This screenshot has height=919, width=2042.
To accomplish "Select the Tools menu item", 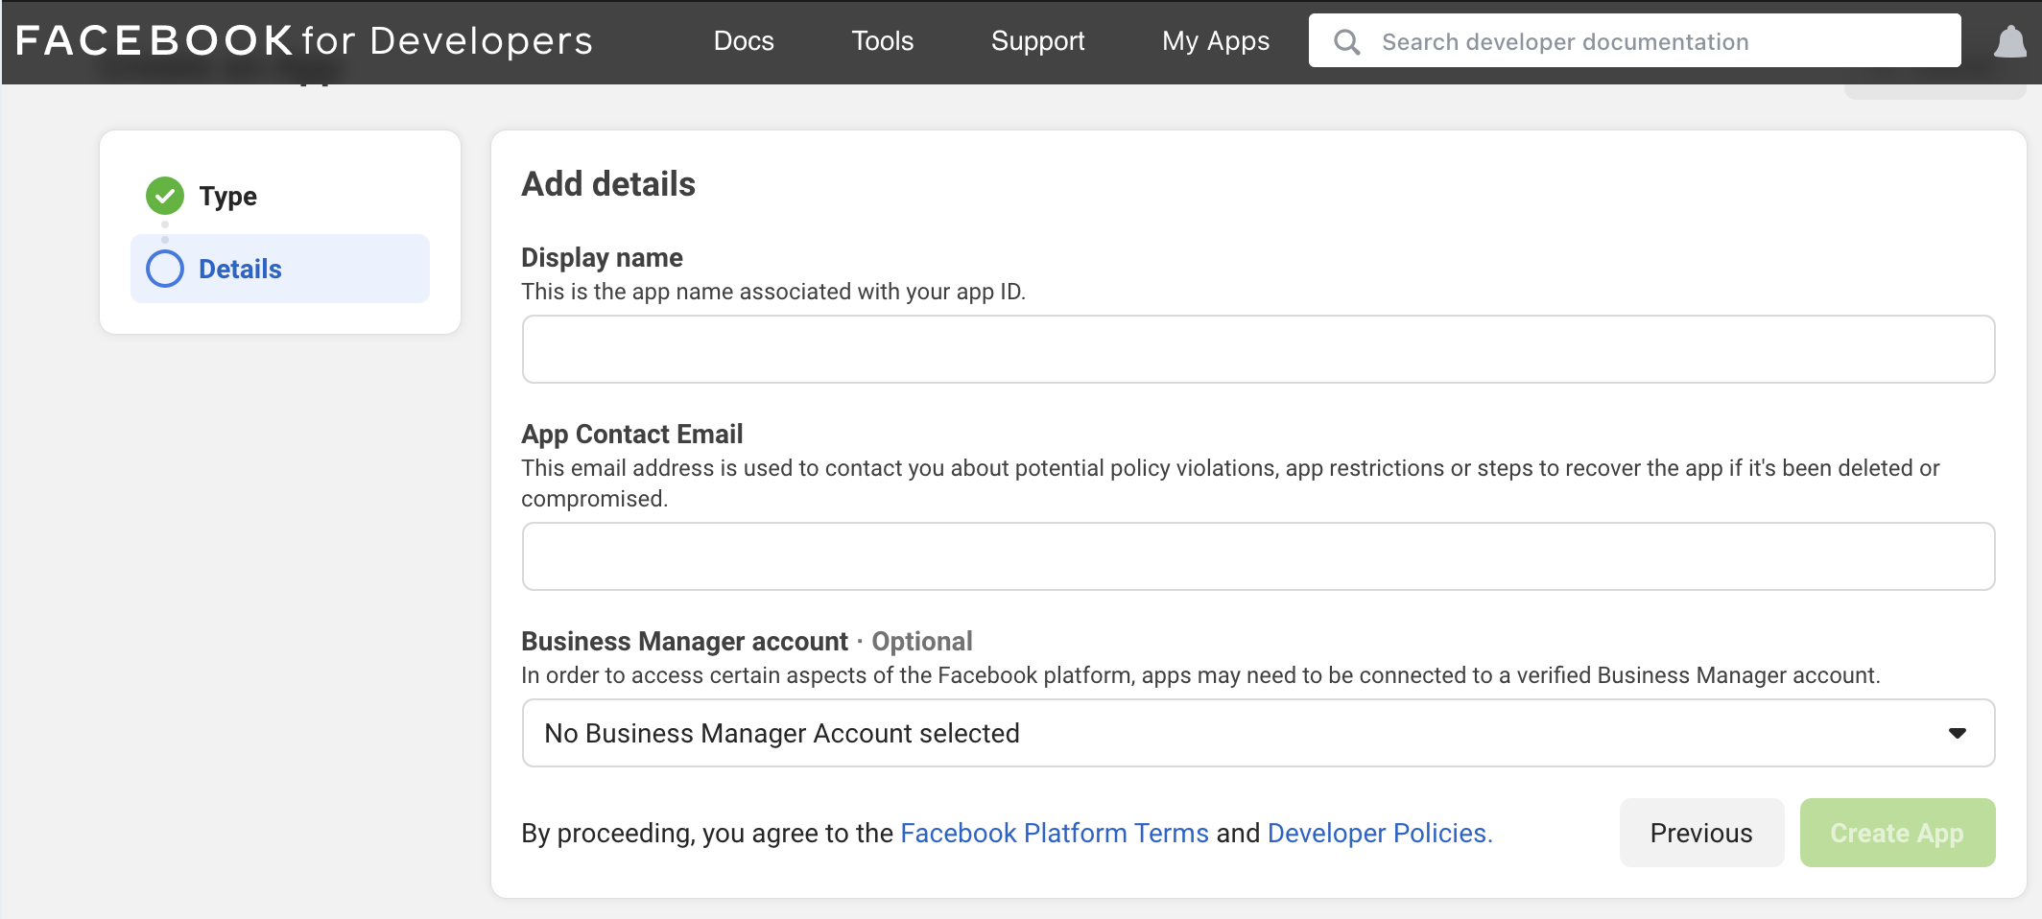I will point(882,40).
